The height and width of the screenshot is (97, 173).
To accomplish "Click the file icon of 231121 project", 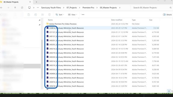I will 48,32.
